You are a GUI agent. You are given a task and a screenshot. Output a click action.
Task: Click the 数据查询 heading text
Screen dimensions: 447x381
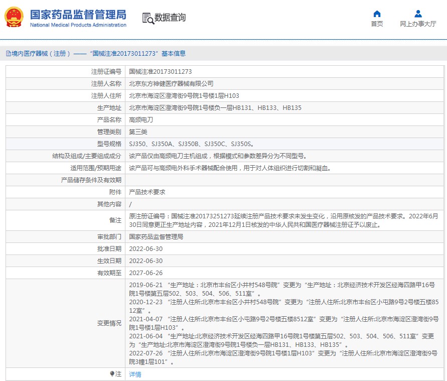point(170,18)
